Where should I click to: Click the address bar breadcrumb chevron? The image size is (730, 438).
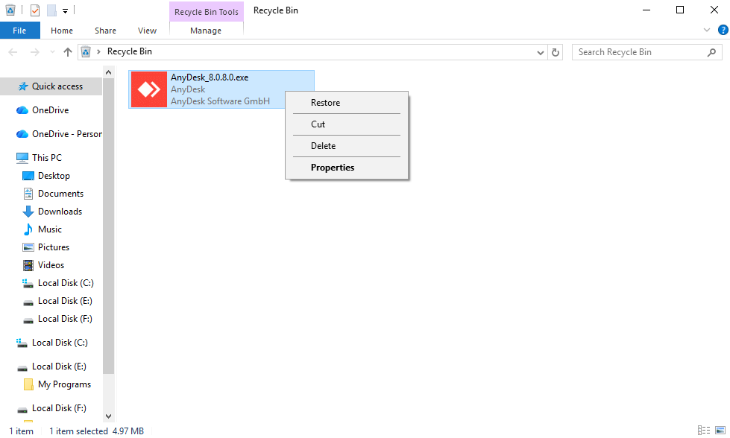coord(98,51)
